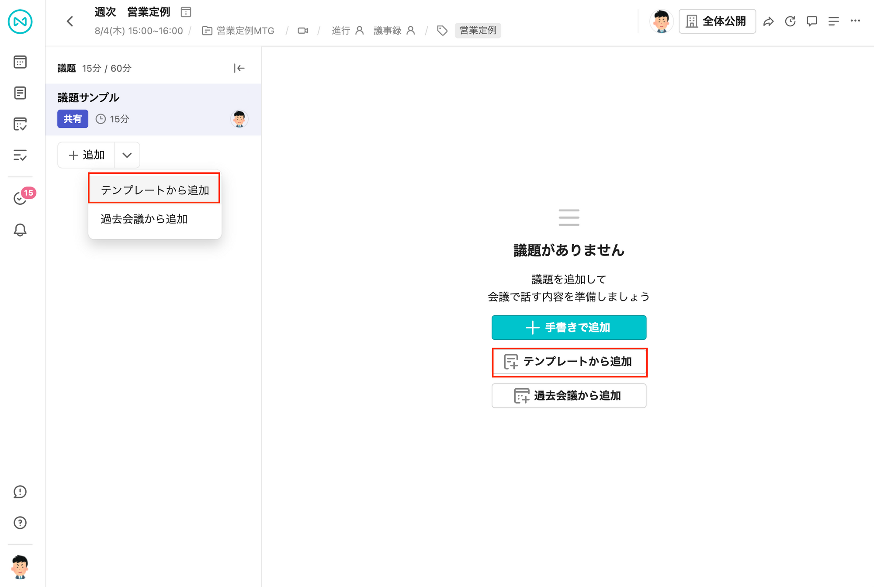Image resolution: width=874 pixels, height=587 pixels.
Task: Click the lines list icon in top right
Action: [x=834, y=21]
